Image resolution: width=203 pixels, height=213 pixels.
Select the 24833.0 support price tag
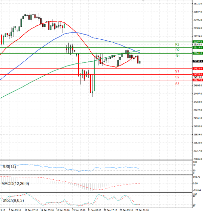point(198,69)
